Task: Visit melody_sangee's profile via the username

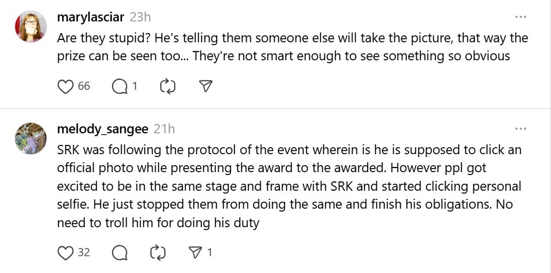Action: 103,129
